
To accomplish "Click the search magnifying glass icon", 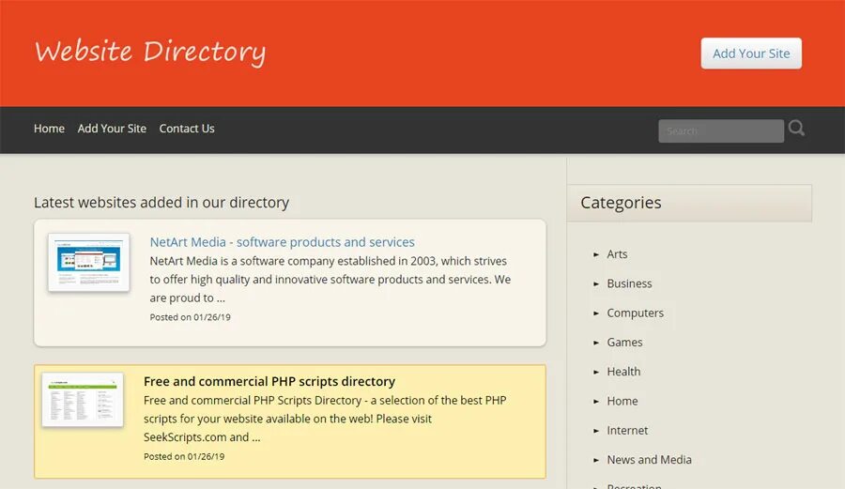I will pos(796,129).
